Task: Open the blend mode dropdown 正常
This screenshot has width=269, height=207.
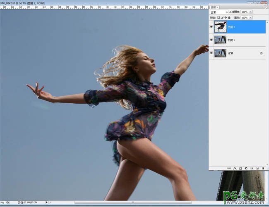Action: (x=219, y=12)
